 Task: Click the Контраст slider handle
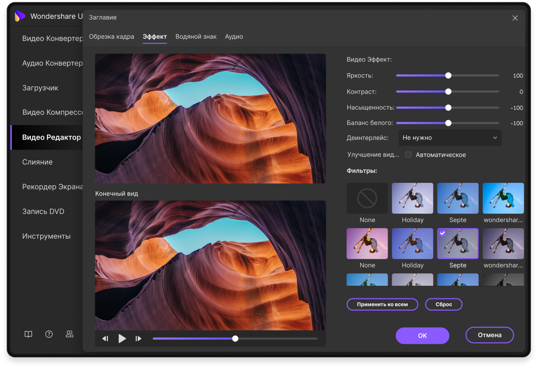tap(448, 92)
